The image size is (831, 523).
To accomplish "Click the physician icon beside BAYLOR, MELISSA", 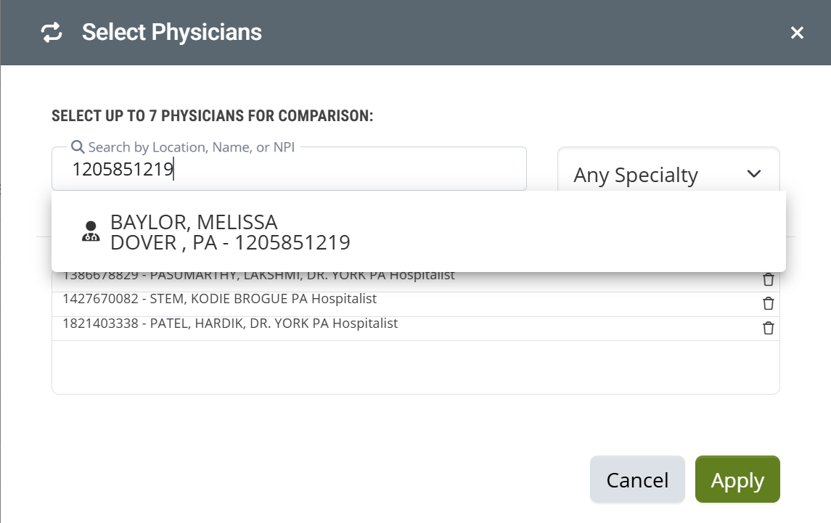I will click(x=91, y=231).
